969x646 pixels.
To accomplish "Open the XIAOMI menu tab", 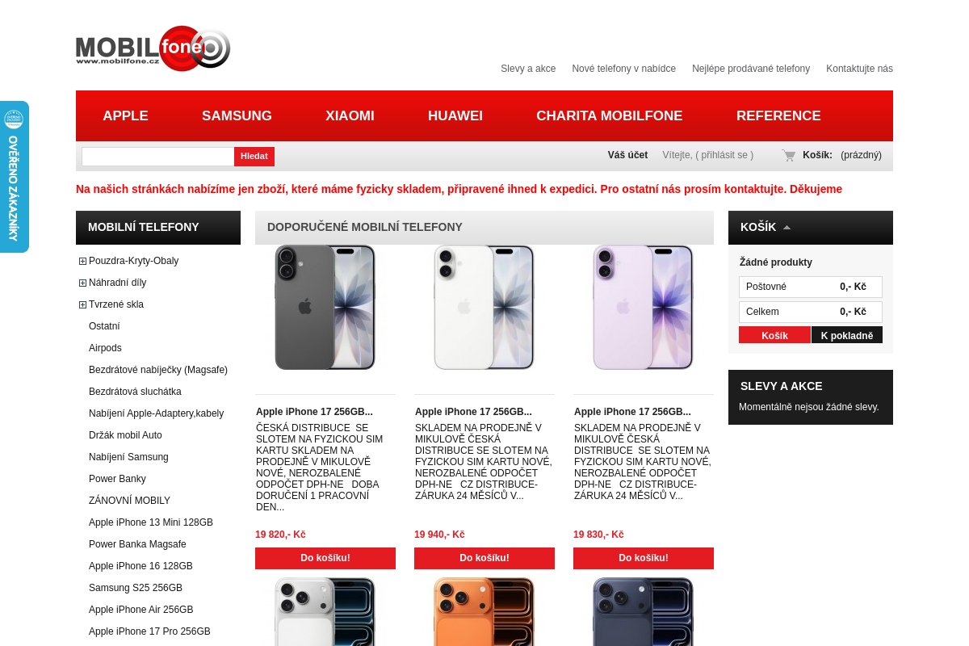I will click(x=350, y=115).
